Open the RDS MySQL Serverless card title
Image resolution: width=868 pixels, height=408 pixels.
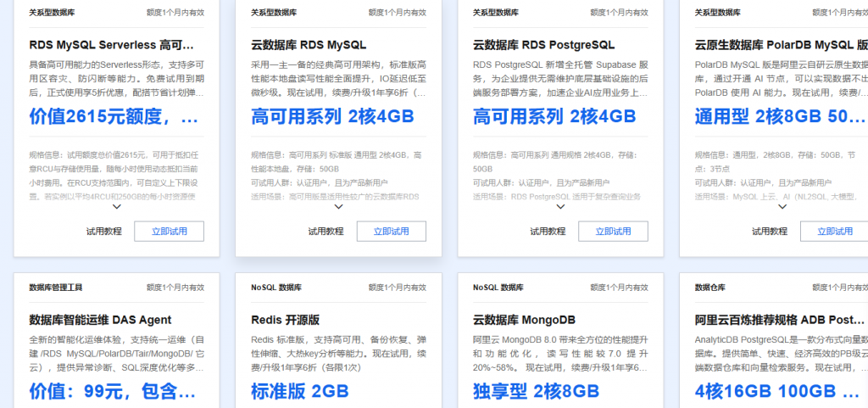tap(112, 45)
